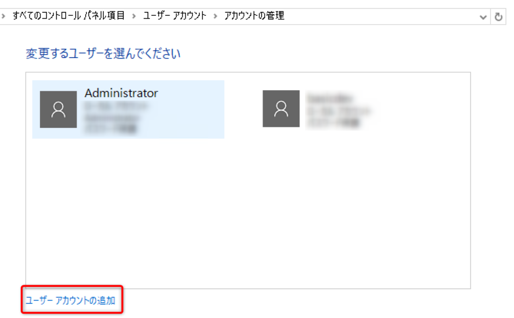Image resolution: width=514 pixels, height=318 pixels.
Task: Expand chevron before すべてのコントロール パネル項目
Action: coord(4,16)
